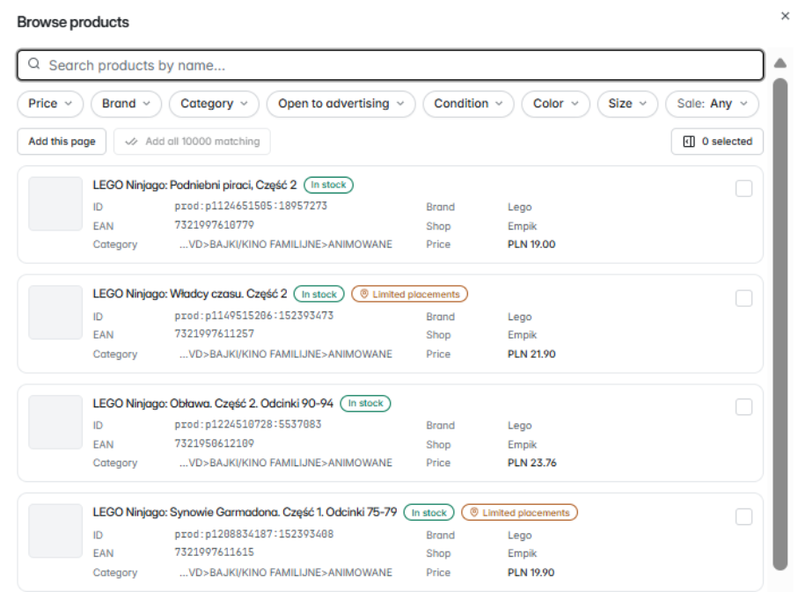Click the double-check icon for add all matching
This screenshot has width=798, height=592.
point(131,142)
